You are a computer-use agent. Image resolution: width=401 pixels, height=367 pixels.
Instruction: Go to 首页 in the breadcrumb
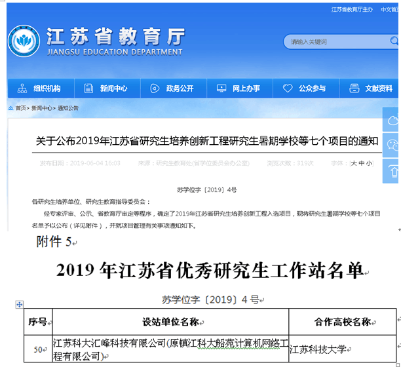click(21, 108)
